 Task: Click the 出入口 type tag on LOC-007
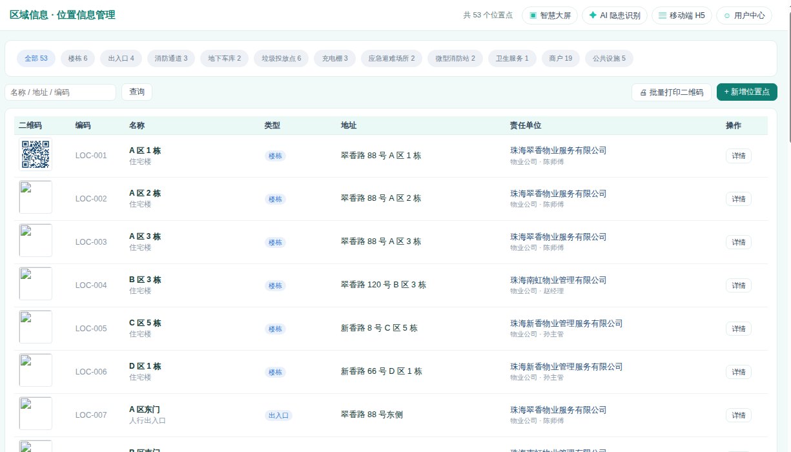coord(278,415)
